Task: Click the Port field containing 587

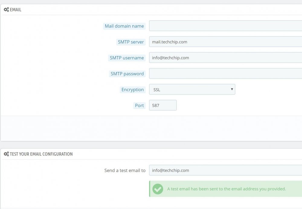Action: click(163, 105)
